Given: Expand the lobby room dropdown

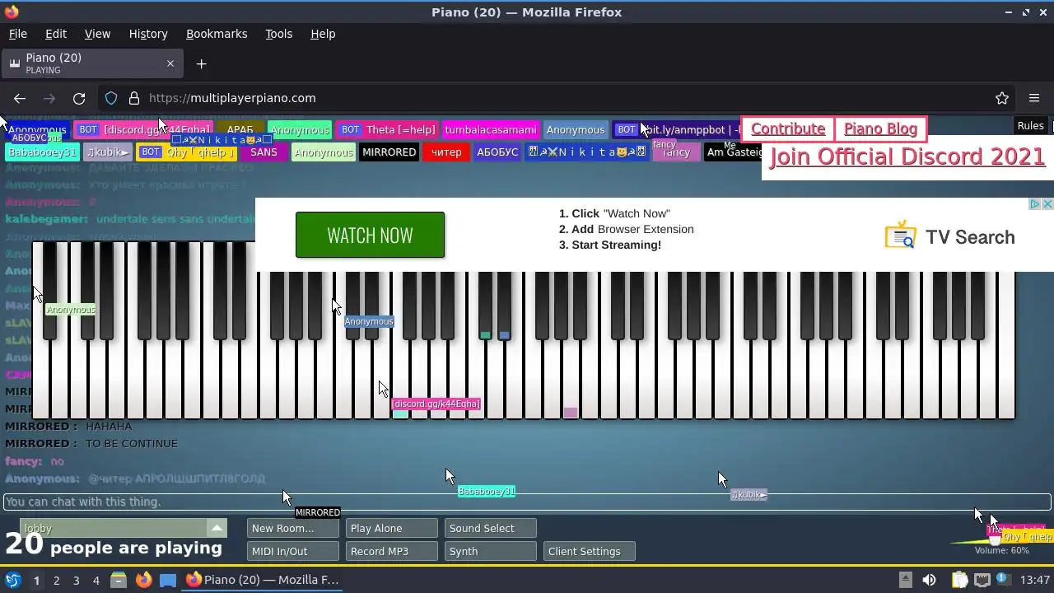Looking at the screenshot, I should 217,528.
